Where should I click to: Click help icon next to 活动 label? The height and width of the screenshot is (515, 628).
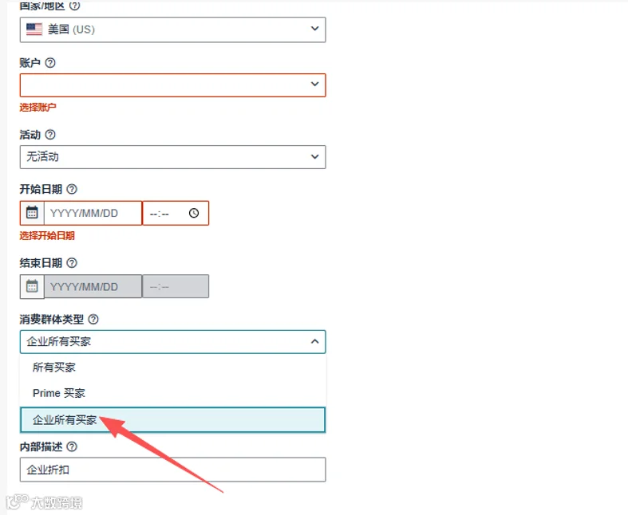[50, 135]
